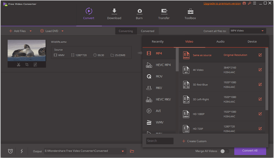Select the HEVC MKV format

(x=159, y=99)
